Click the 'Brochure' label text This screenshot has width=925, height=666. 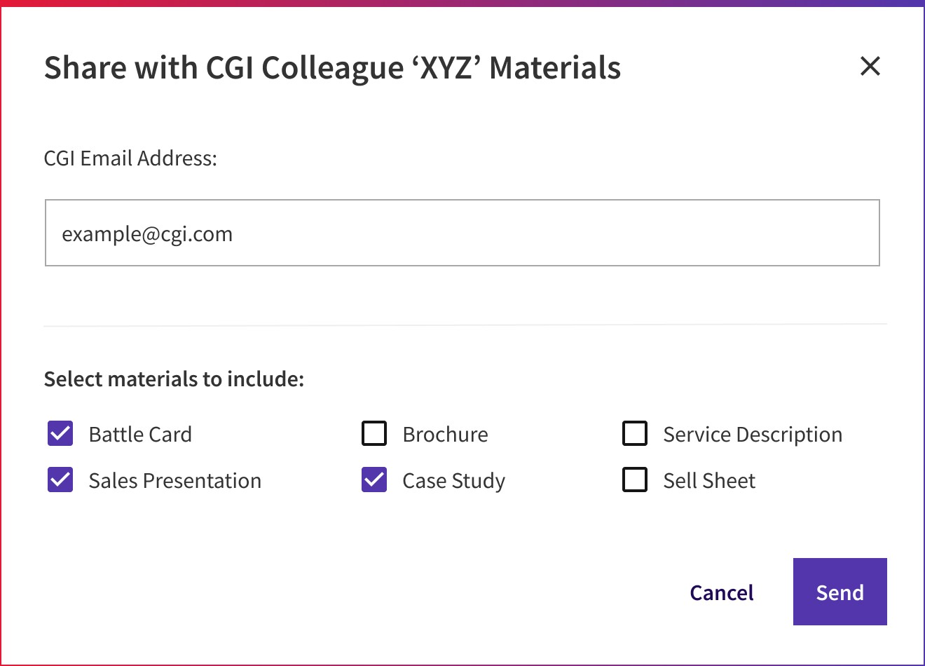pyautogui.click(x=446, y=435)
